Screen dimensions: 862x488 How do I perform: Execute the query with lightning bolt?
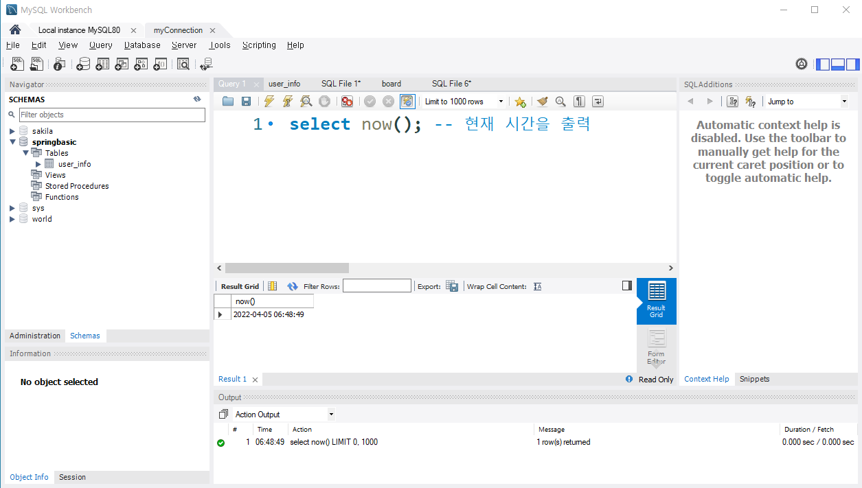point(269,102)
